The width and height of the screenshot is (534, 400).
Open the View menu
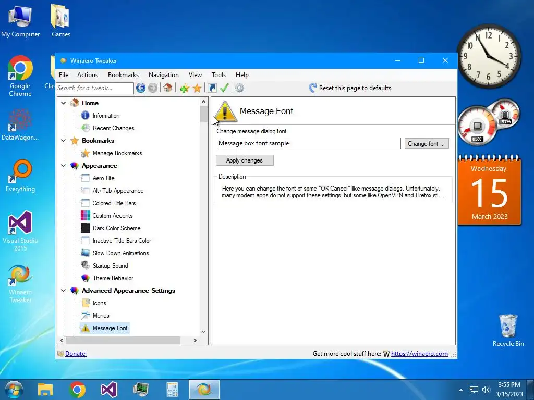click(195, 75)
